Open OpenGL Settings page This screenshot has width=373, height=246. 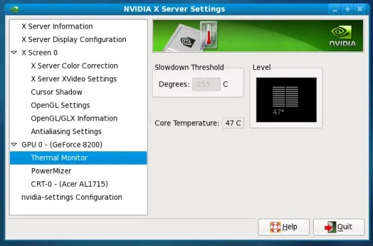coord(61,105)
